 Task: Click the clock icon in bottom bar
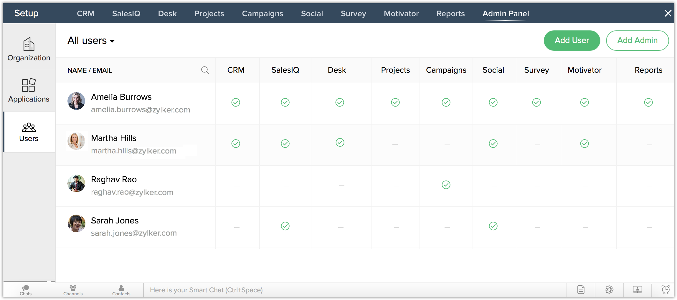tap(666, 290)
